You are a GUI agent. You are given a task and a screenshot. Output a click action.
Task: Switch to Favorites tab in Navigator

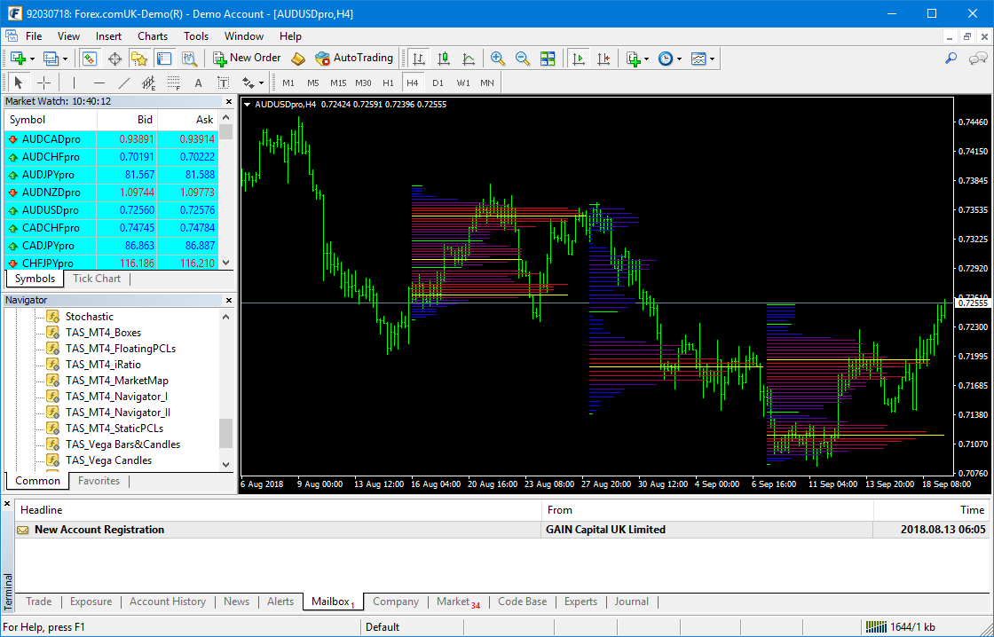click(99, 481)
